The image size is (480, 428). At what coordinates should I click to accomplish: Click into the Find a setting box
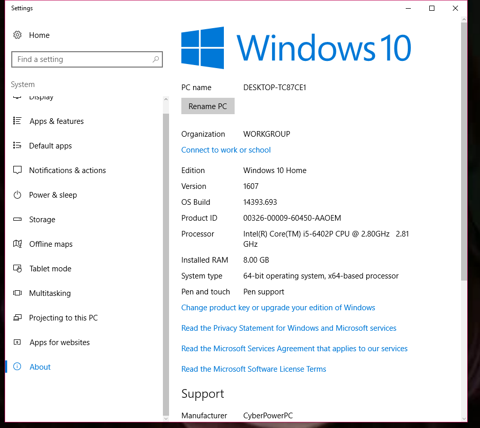coord(82,59)
